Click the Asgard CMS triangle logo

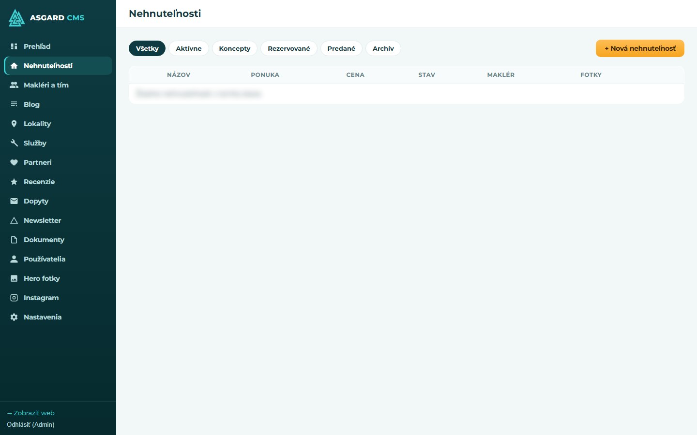[16, 18]
